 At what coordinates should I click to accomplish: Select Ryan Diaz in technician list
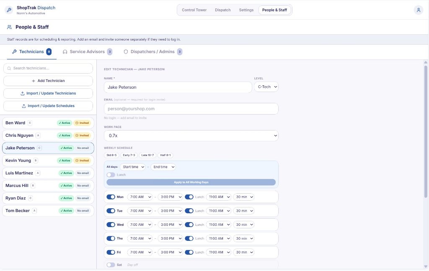point(48,198)
